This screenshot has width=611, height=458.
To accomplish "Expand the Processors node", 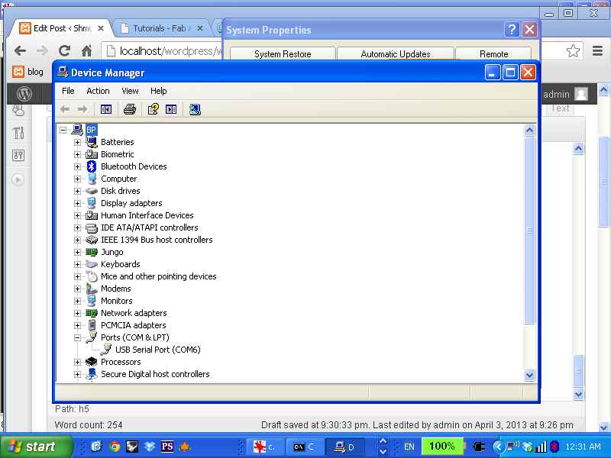I will (77, 362).
